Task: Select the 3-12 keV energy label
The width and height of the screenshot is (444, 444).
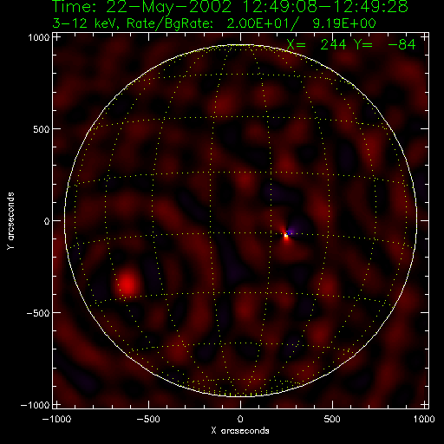Action: pos(85,23)
